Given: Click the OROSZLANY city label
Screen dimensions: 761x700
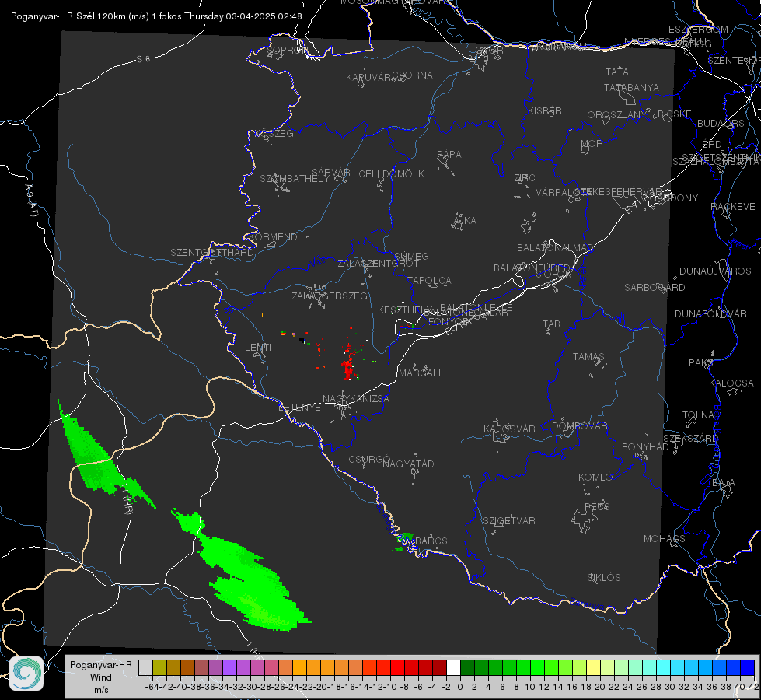Looking at the screenshot, I should click(x=617, y=115).
